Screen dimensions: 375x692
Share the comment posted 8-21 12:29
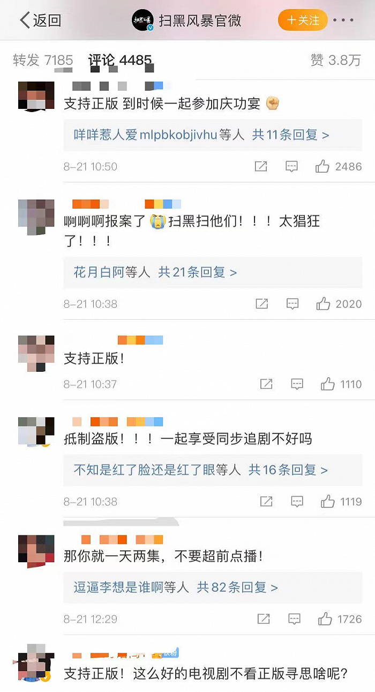coord(264,620)
